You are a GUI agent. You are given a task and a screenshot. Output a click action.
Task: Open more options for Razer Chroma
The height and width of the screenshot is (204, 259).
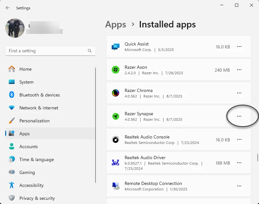239,93
